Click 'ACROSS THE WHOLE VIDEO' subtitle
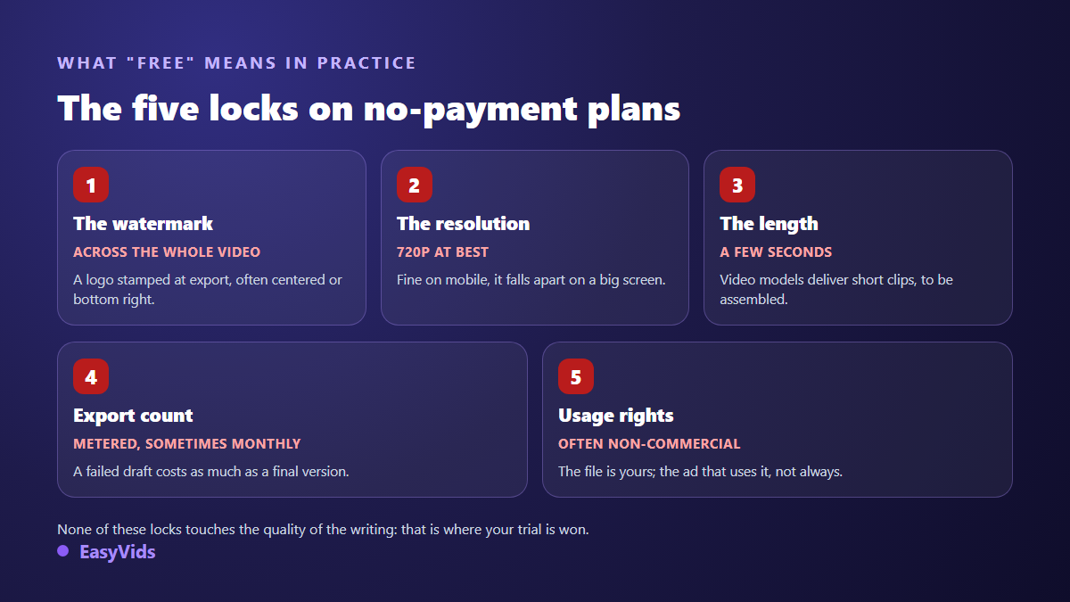 coord(167,252)
